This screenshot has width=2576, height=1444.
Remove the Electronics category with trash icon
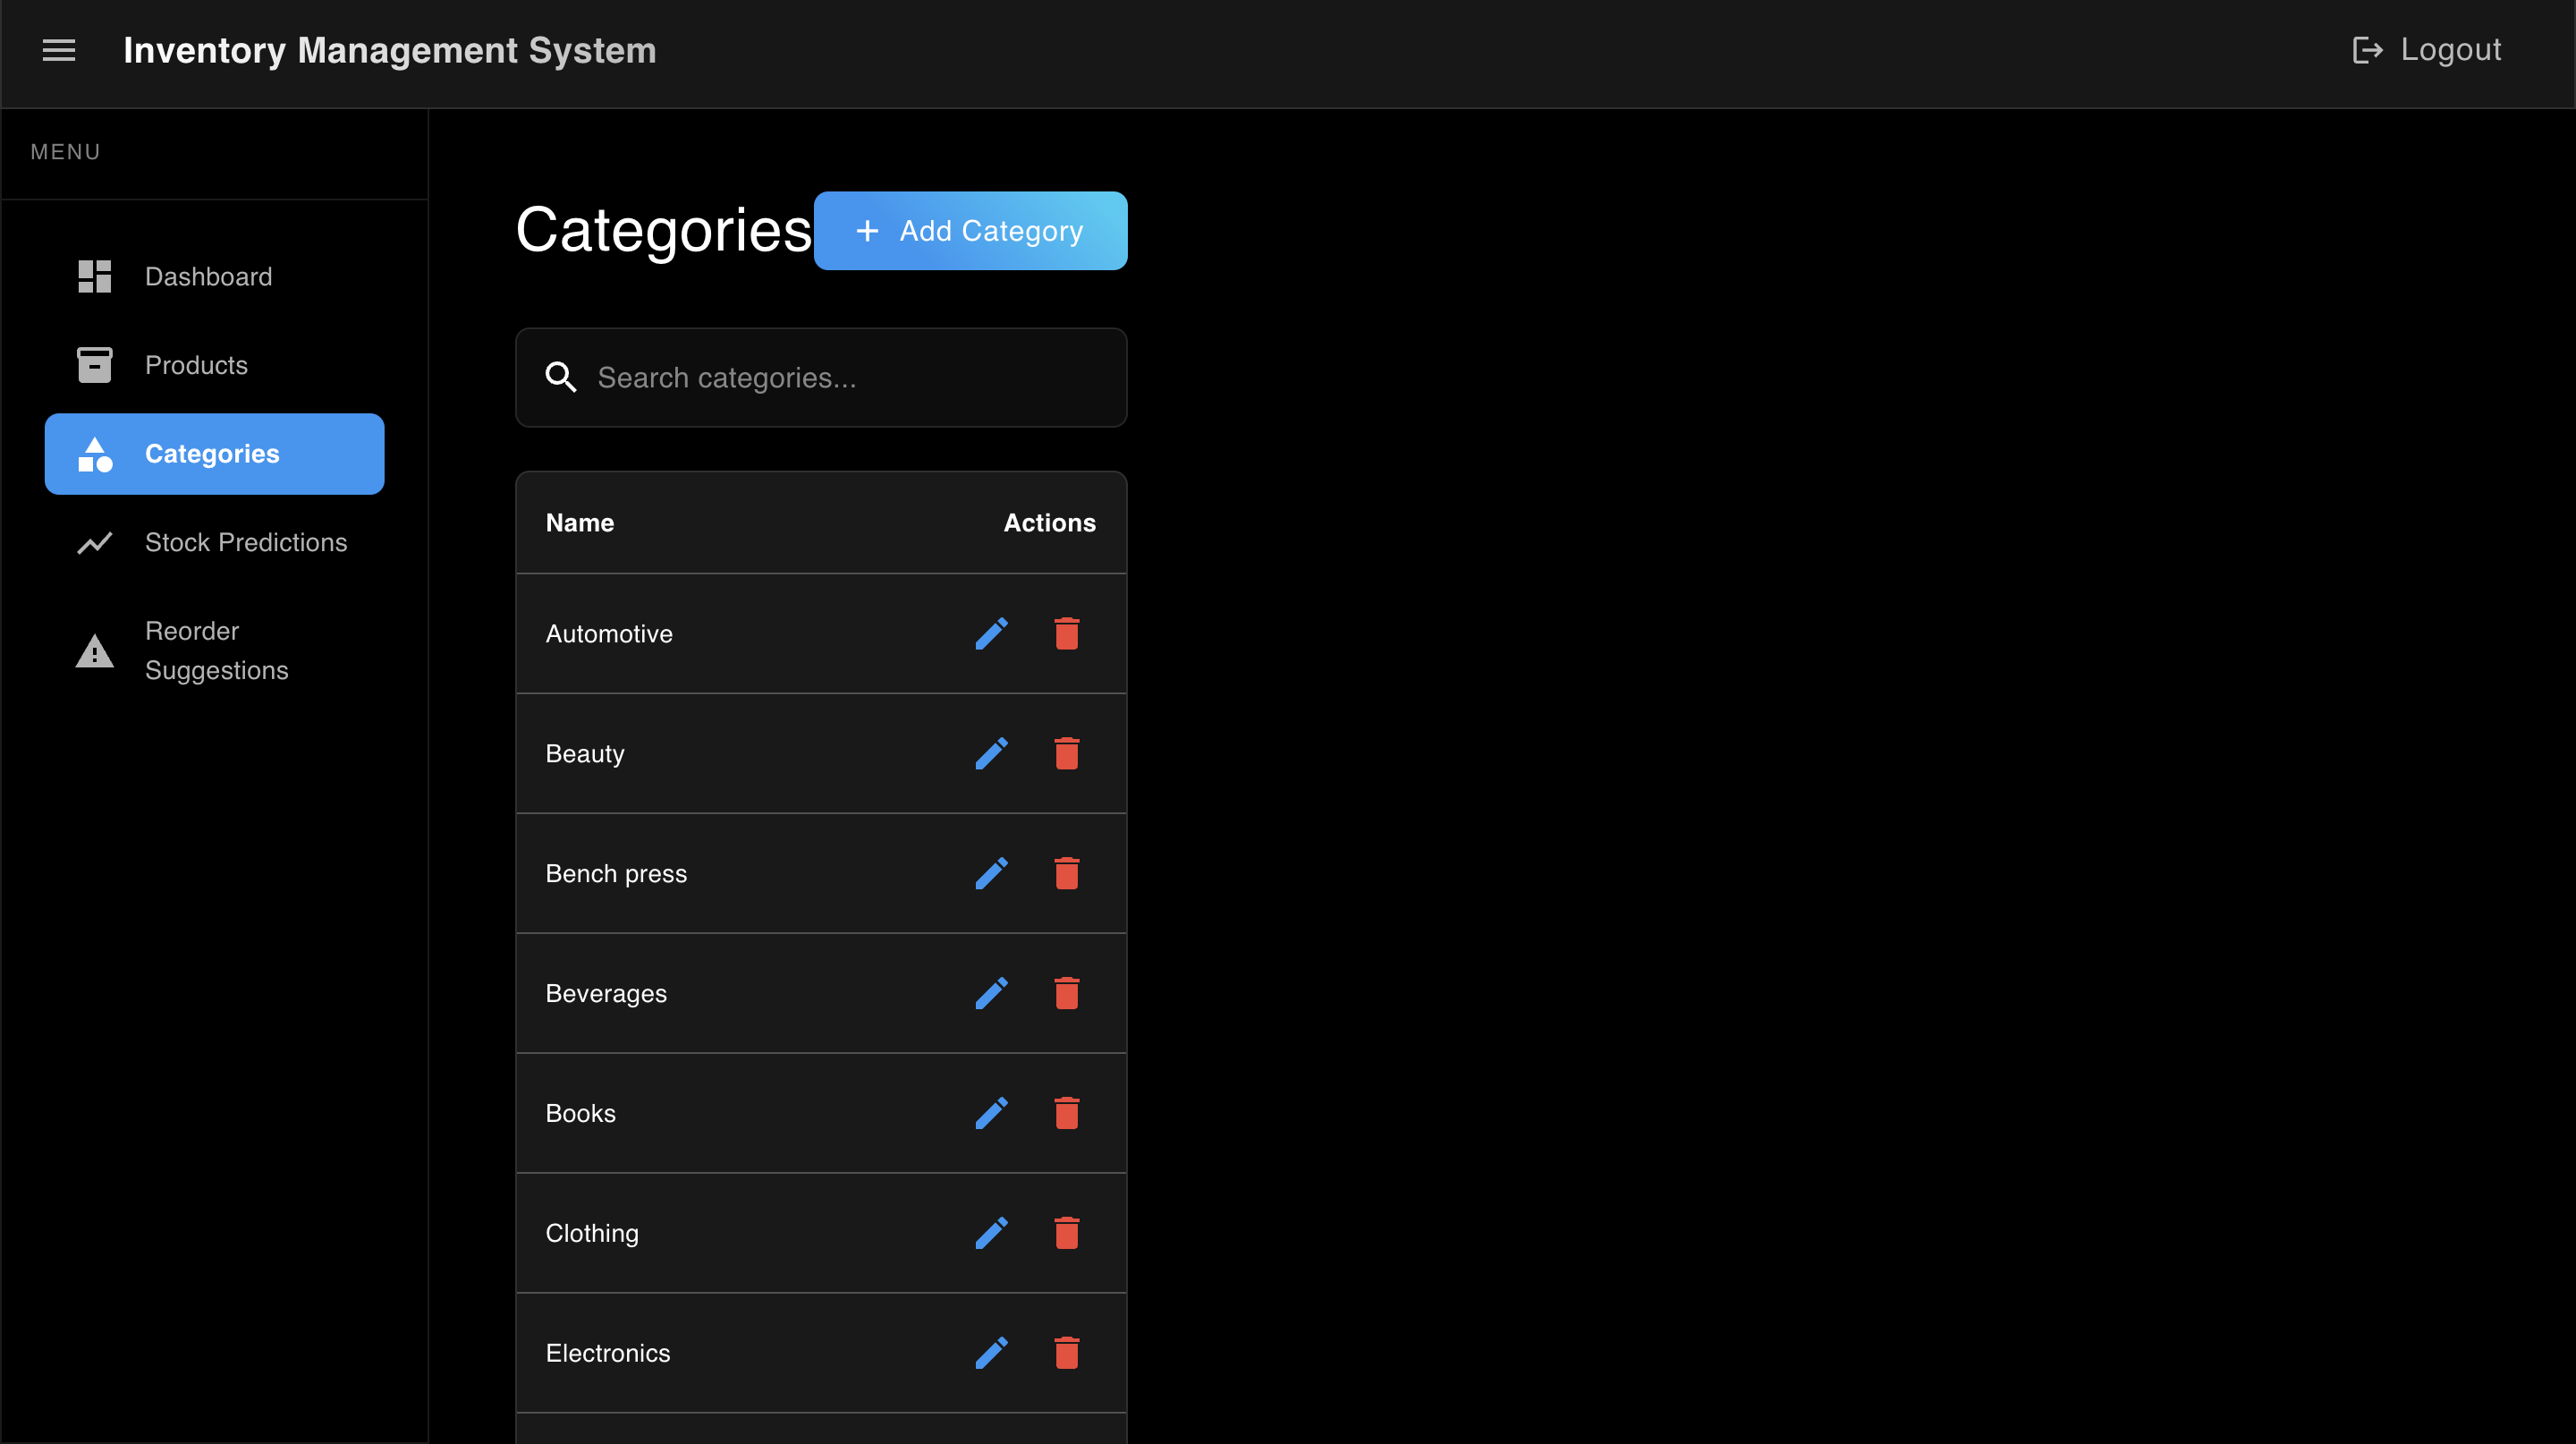pyautogui.click(x=1067, y=1353)
